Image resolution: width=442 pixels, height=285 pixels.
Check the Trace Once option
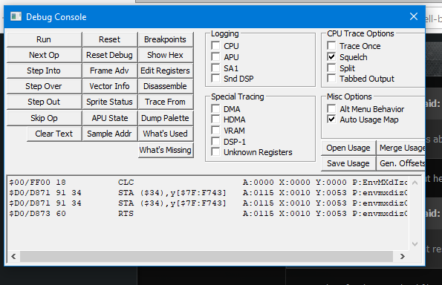[331, 45]
